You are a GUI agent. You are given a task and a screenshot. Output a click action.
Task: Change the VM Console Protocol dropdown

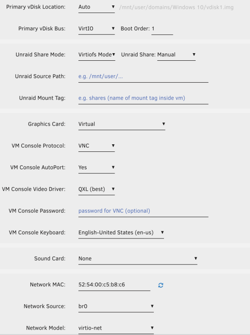pos(97,146)
